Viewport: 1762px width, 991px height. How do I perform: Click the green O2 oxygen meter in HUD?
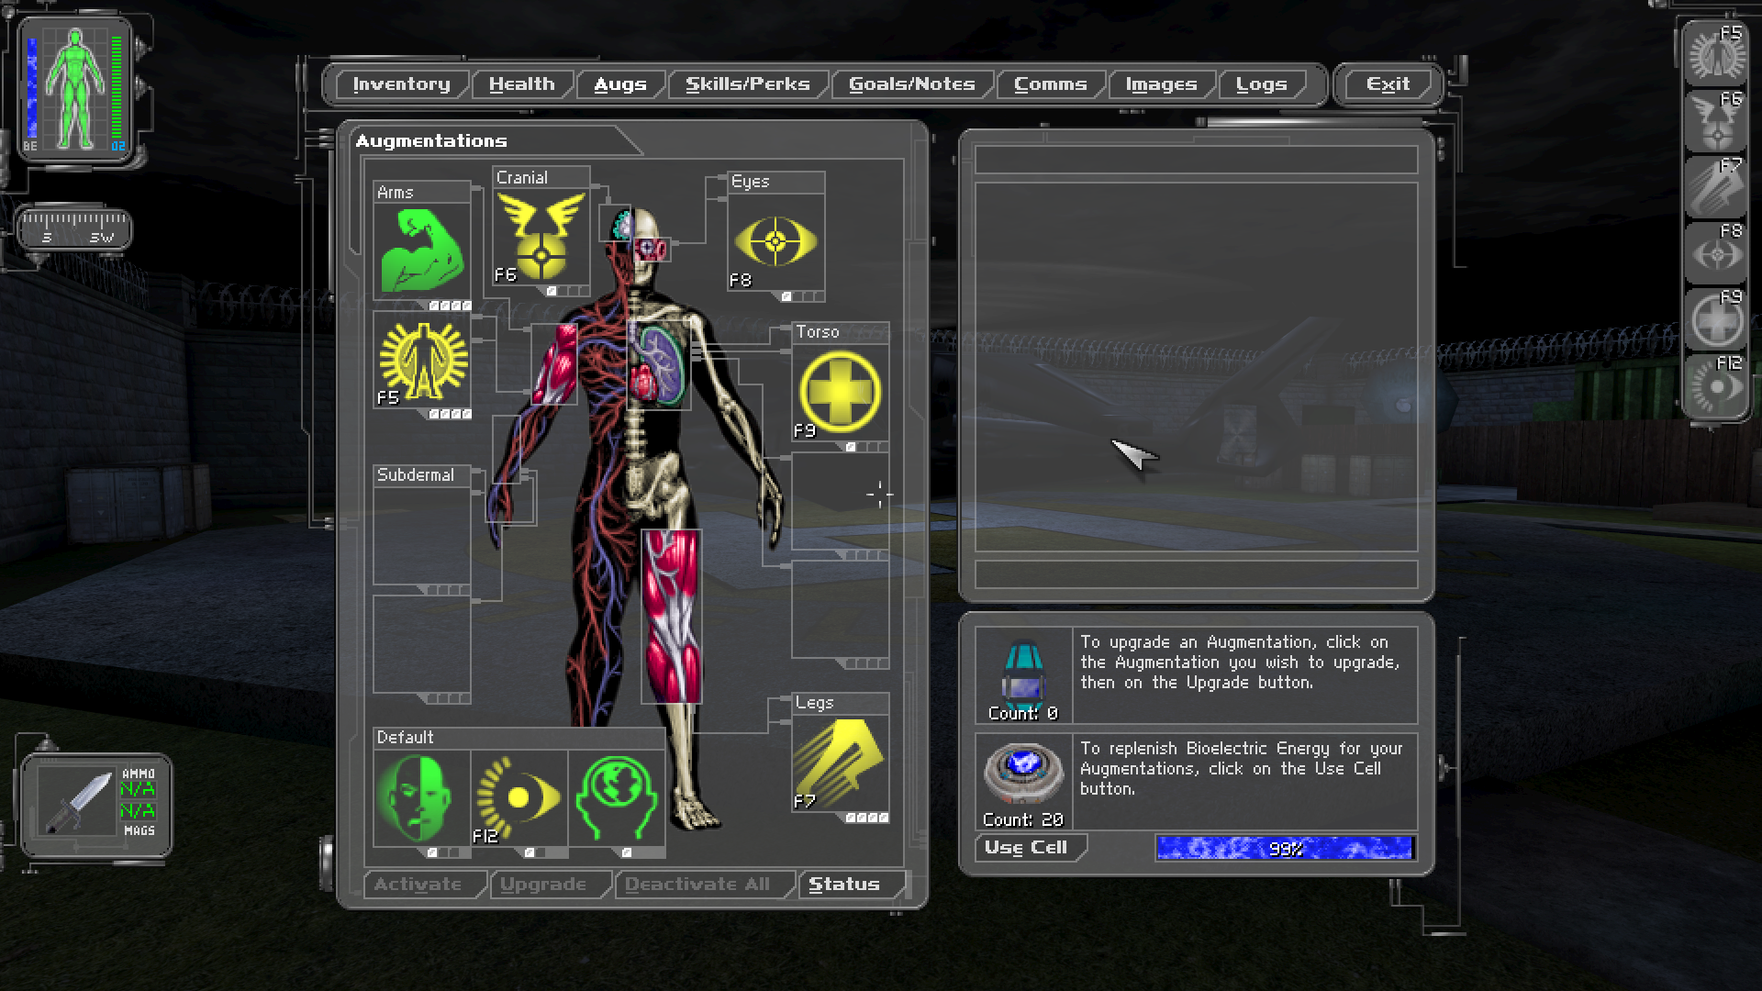tap(117, 89)
